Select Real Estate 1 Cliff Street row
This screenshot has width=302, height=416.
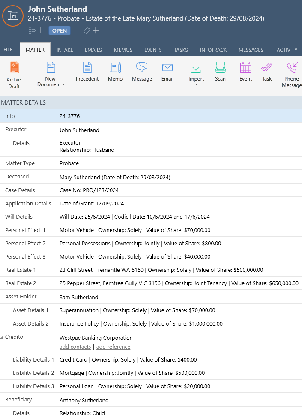point(151,270)
